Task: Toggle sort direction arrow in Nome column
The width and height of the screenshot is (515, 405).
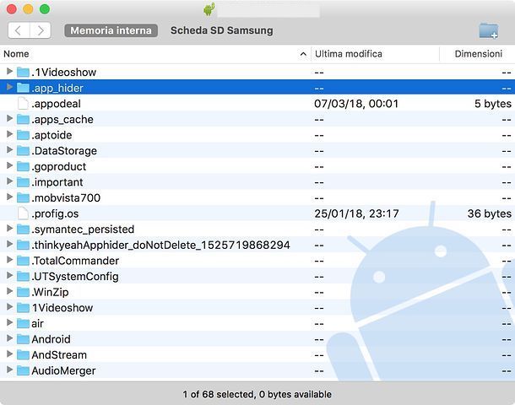Action: [303, 54]
